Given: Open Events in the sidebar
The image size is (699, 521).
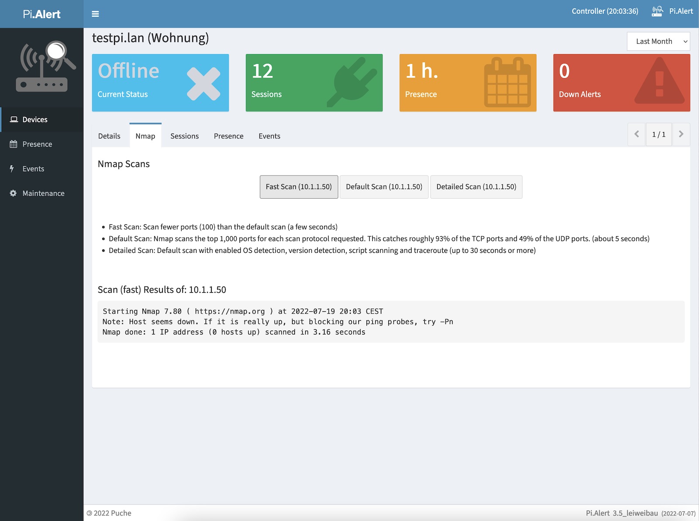Looking at the screenshot, I should pos(33,169).
